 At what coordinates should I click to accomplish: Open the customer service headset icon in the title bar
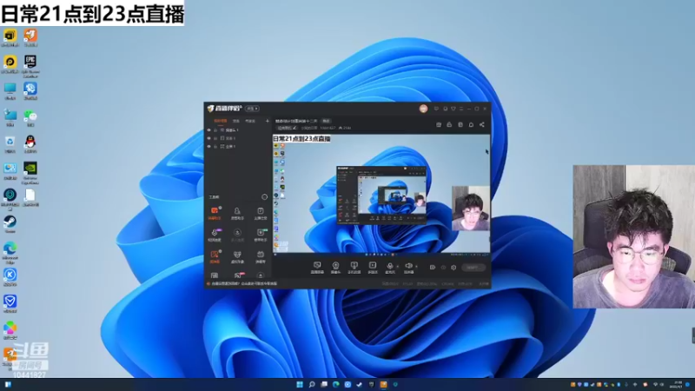click(445, 109)
